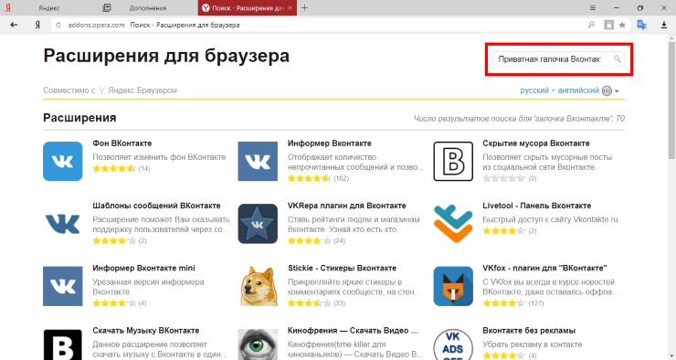The height and width of the screenshot is (360, 676).
Task: Expand the русский + английский language dropdown
Action: (569, 90)
